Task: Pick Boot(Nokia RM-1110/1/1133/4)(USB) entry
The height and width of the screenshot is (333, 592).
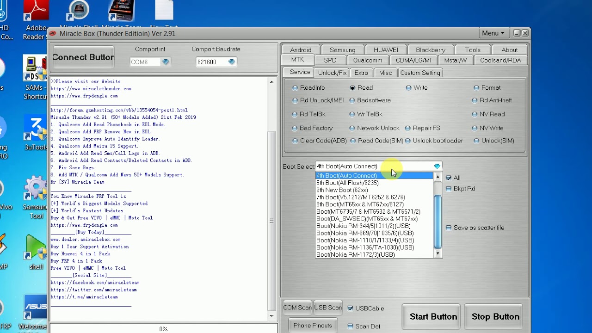Action: pos(374,240)
